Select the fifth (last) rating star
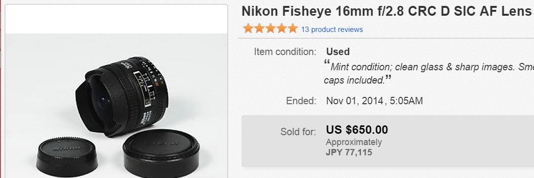534x178 pixels. pyautogui.click(x=292, y=29)
